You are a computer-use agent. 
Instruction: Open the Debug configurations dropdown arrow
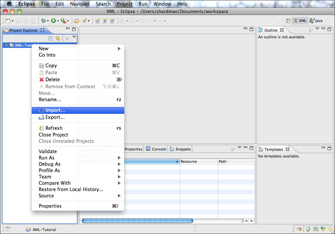click(48, 21)
